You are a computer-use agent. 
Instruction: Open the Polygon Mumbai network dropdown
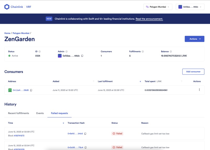pyautogui.click(x=158, y=7)
